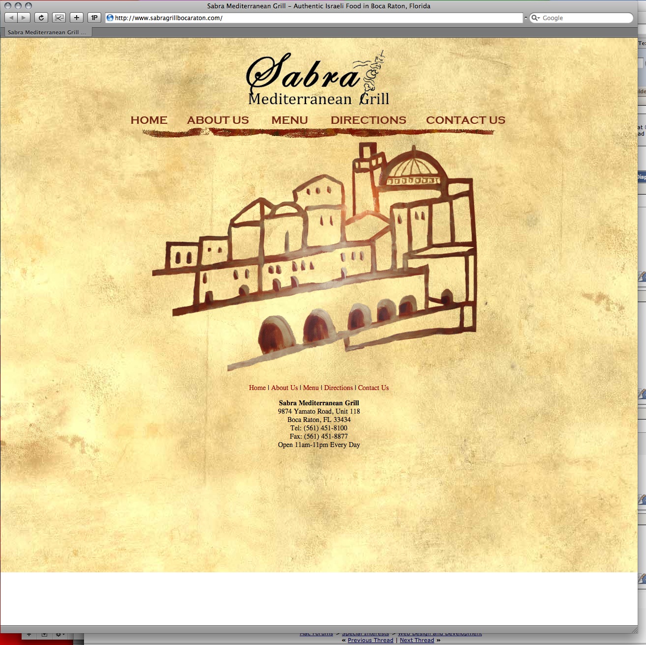Follow the small red Home footer link
This screenshot has height=645, width=646.
[257, 388]
